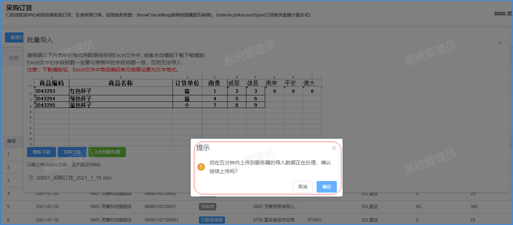Click DS.直送 in row 5
The width and height of the screenshot is (513, 225).
click(370, 207)
